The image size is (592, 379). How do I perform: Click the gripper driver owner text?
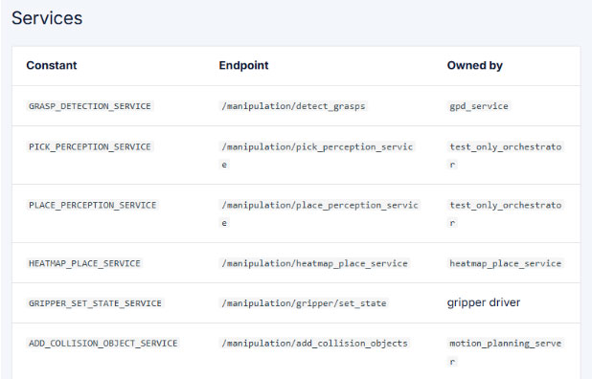coord(484,302)
